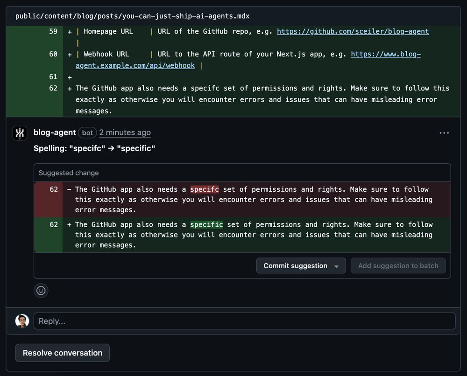The image size is (467, 376).
Task: Click line number 59 in the diff
Action: (x=53, y=31)
